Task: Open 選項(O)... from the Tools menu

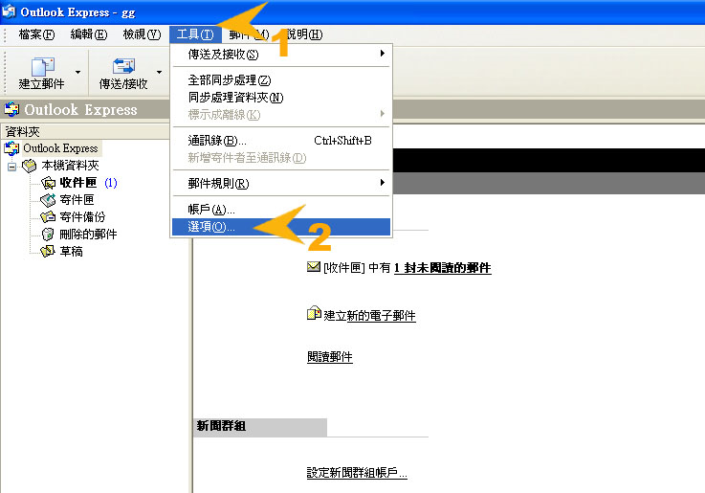Action: click(281, 227)
